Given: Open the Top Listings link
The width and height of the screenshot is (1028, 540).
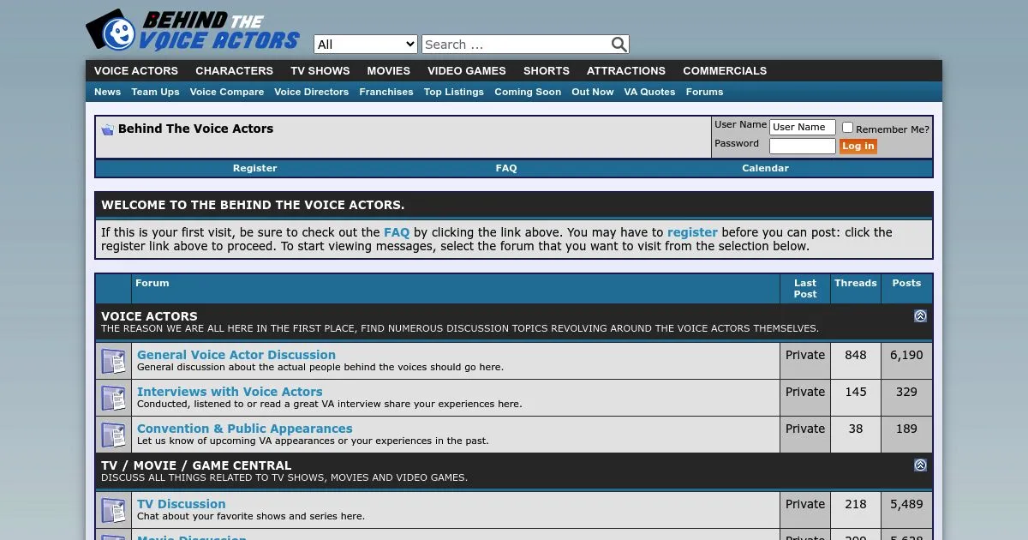Looking at the screenshot, I should tap(454, 92).
